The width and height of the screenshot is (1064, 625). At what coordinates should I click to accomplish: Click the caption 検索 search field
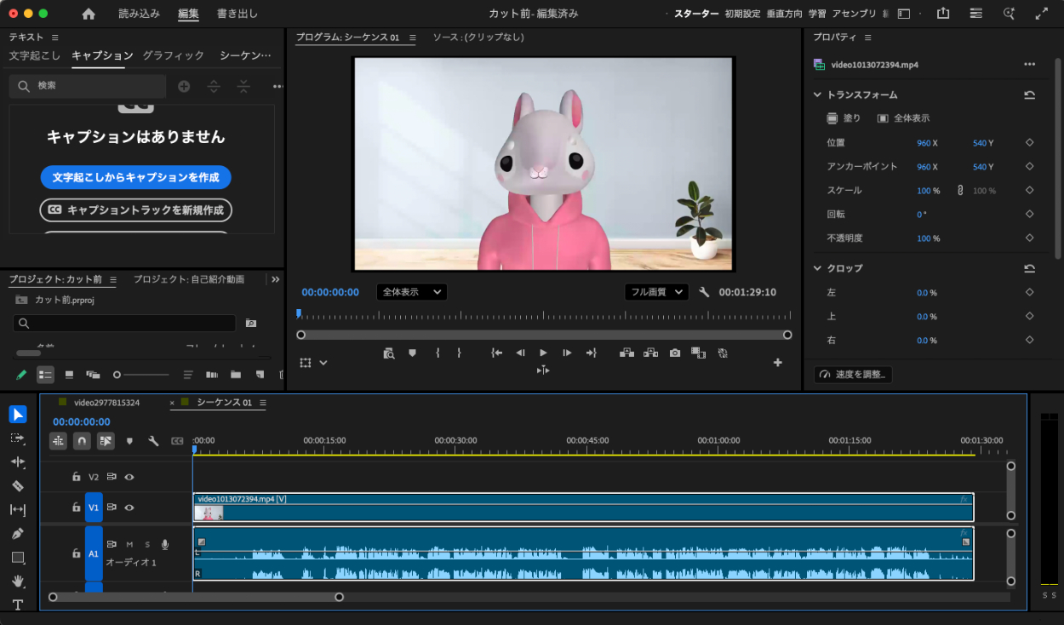click(x=94, y=86)
